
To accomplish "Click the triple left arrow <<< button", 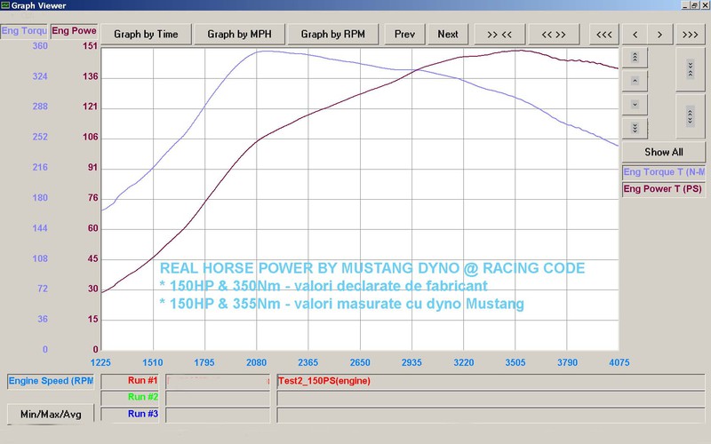I will tap(604, 35).
